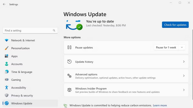Click the vertical scrollbar on right

pyautogui.click(x=192, y=65)
